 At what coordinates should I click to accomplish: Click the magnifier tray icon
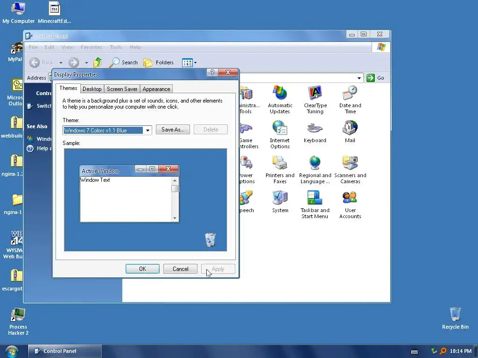point(443,351)
